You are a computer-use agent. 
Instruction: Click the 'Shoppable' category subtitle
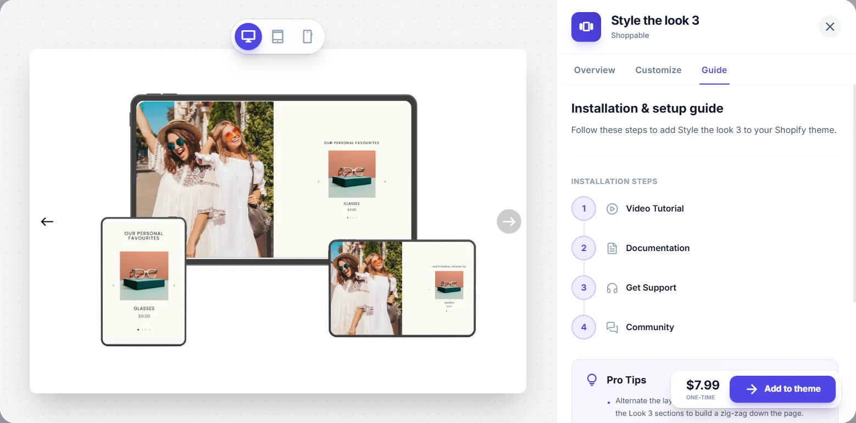[630, 36]
